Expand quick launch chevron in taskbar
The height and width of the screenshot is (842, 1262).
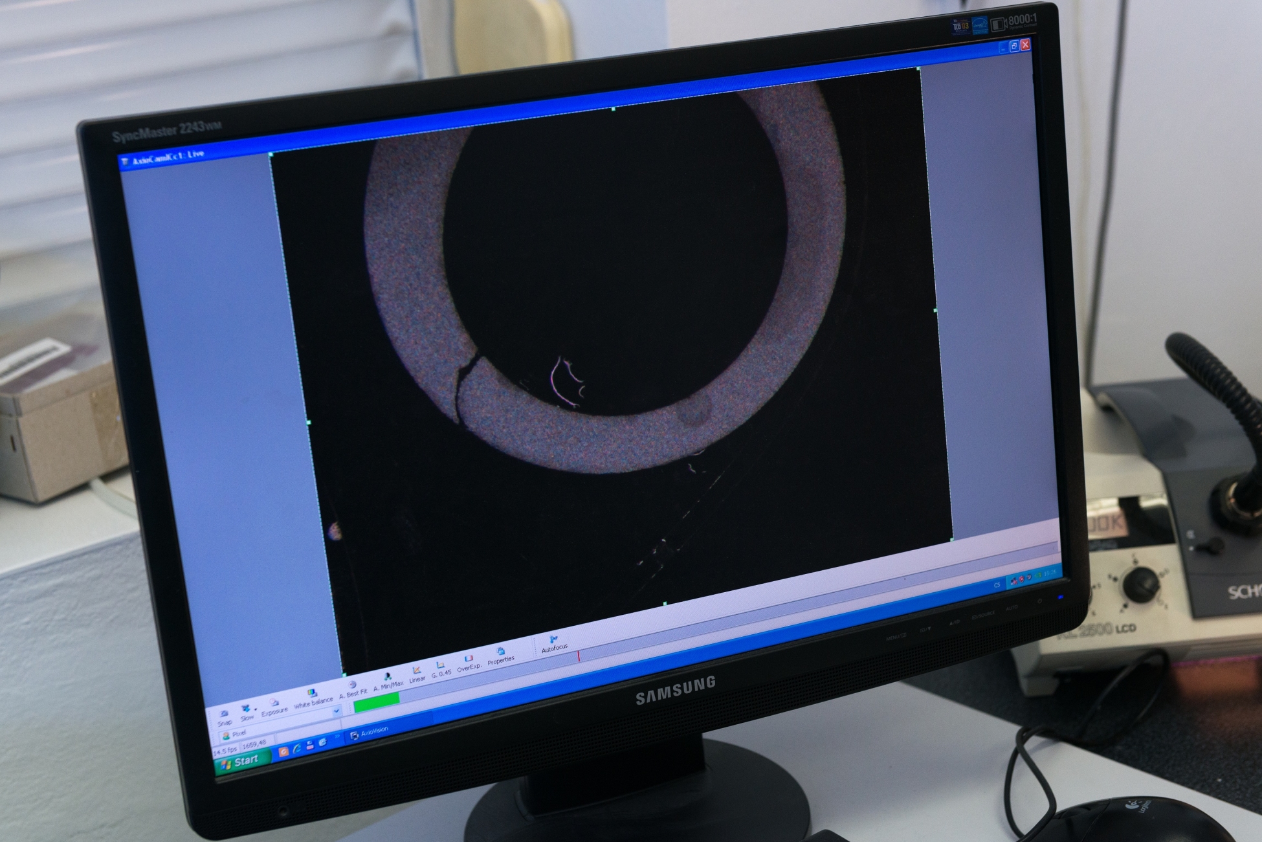click(337, 736)
